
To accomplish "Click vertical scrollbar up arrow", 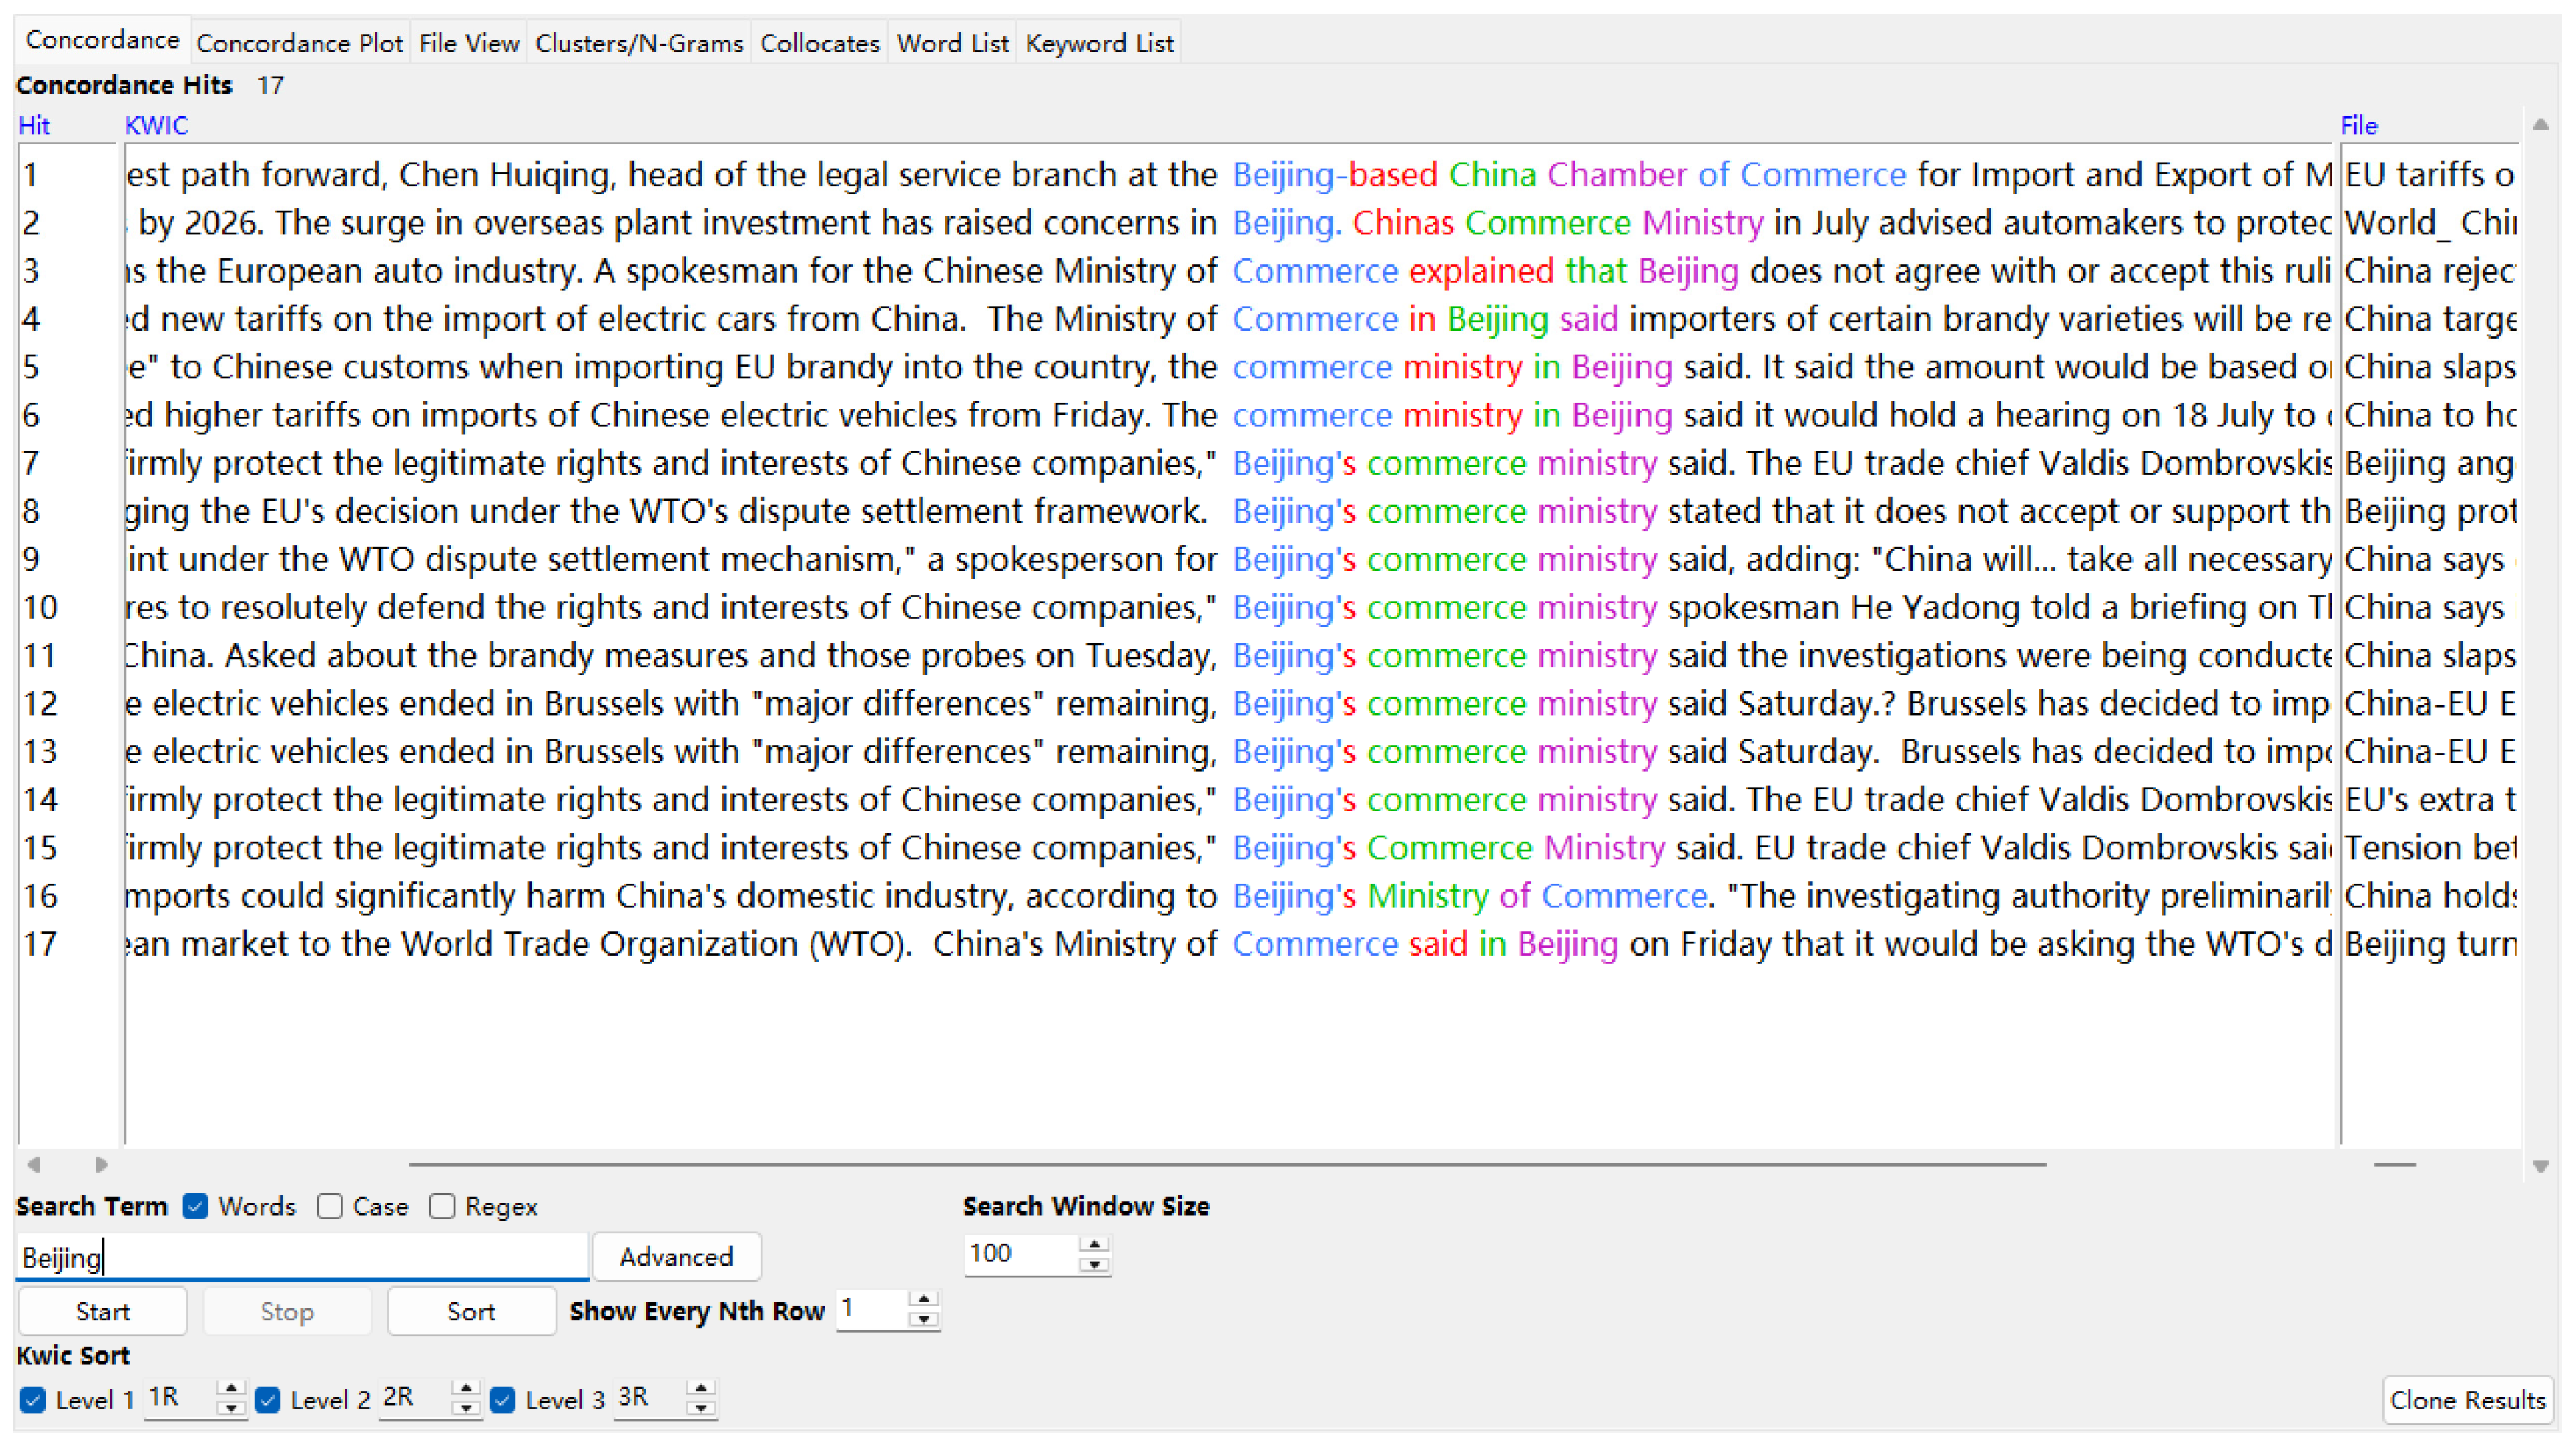I will [2539, 125].
